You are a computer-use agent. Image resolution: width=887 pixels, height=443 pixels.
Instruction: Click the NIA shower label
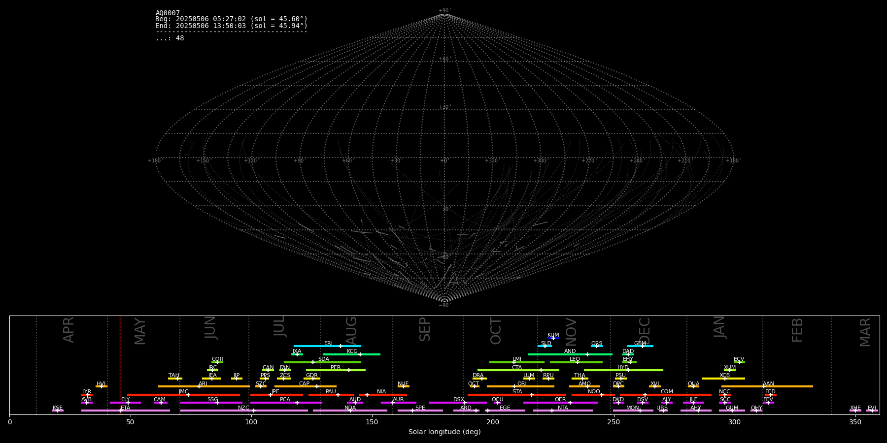[381, 392]
